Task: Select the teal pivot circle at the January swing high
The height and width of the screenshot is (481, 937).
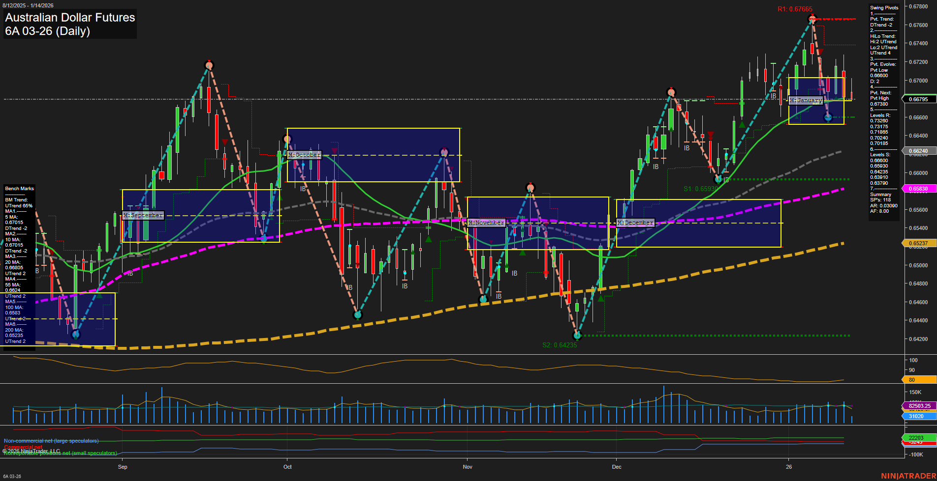Action: (x=828, y=117)
